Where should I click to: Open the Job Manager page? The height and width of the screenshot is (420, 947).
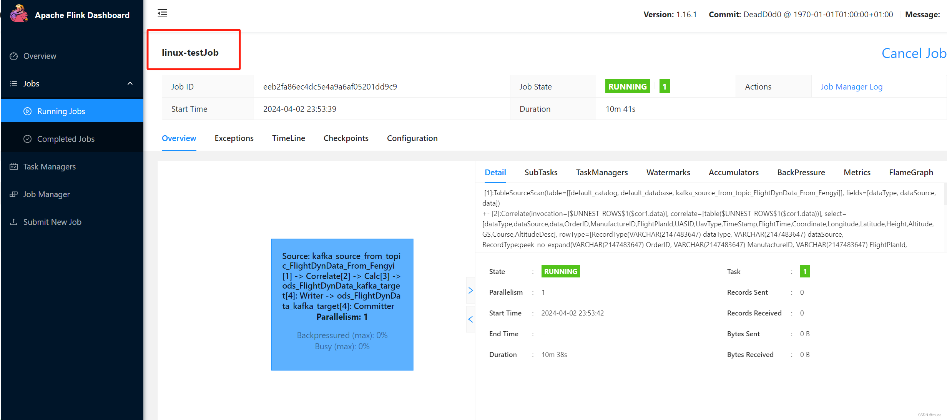click(x=46, y=194)
